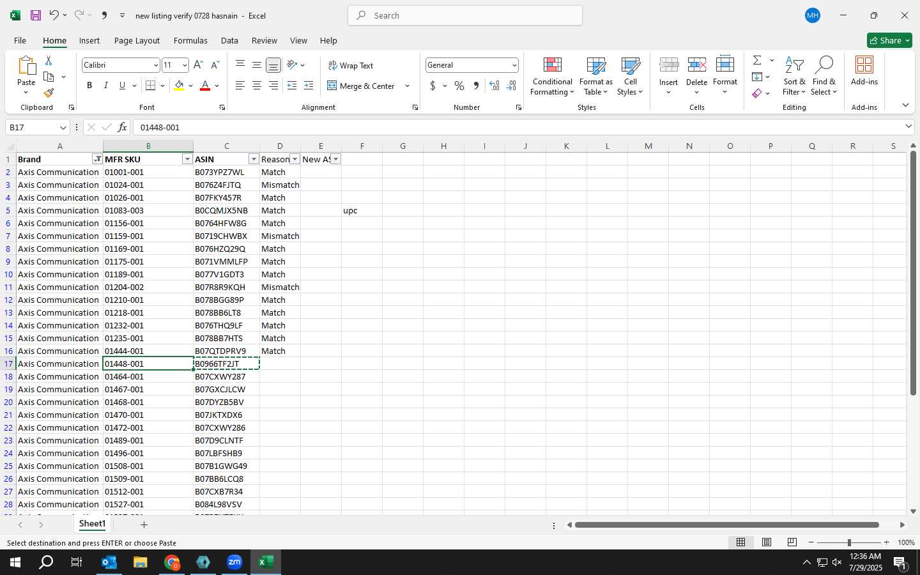920x575 pixels.
Task: Toggle Merge & Center
Action: point(362,86)
